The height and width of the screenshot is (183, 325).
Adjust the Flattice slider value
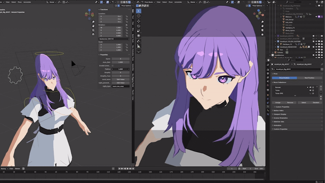tap(121, 69)
